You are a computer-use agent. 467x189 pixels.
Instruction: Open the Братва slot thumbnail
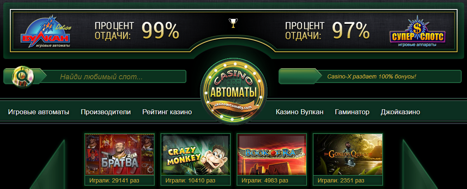tap(119, 155)
